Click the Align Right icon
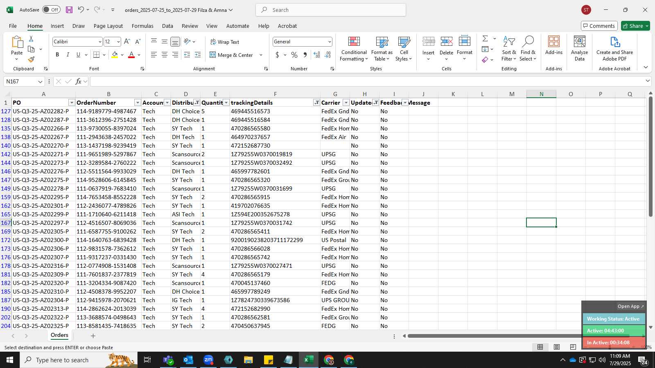This screenshot has width=655, height=368. click(175, 55)
